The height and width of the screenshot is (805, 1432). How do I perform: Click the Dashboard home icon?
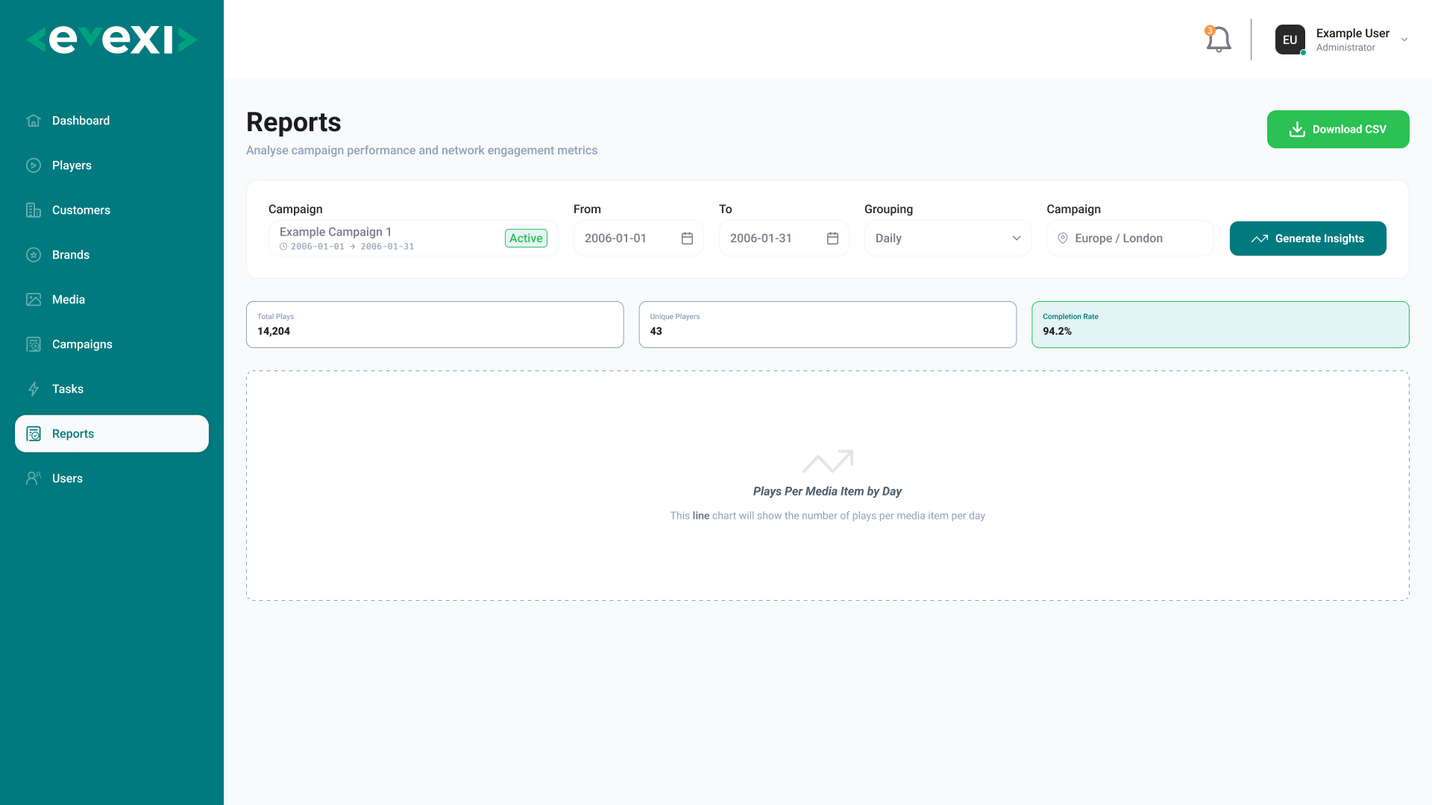pyautogui.click(x=34, y=121)
